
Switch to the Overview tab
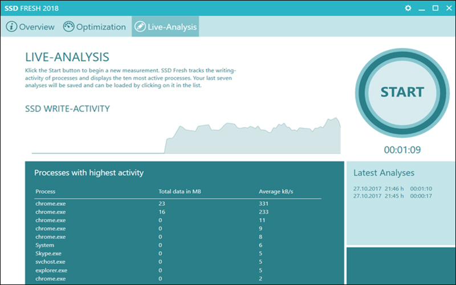coord(30,27)
